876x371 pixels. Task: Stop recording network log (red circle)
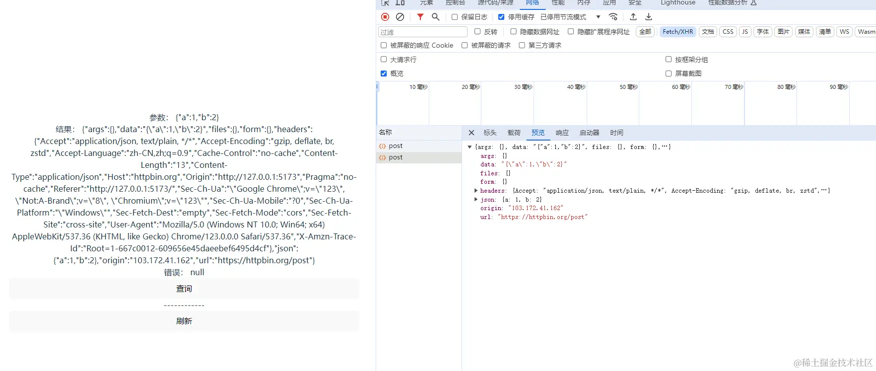click(385, 17)
